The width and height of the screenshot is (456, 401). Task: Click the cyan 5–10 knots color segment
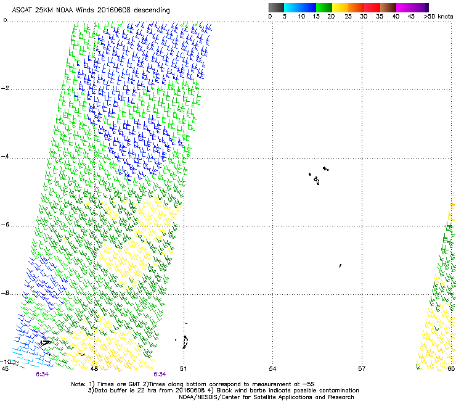(x=292, y=7)
